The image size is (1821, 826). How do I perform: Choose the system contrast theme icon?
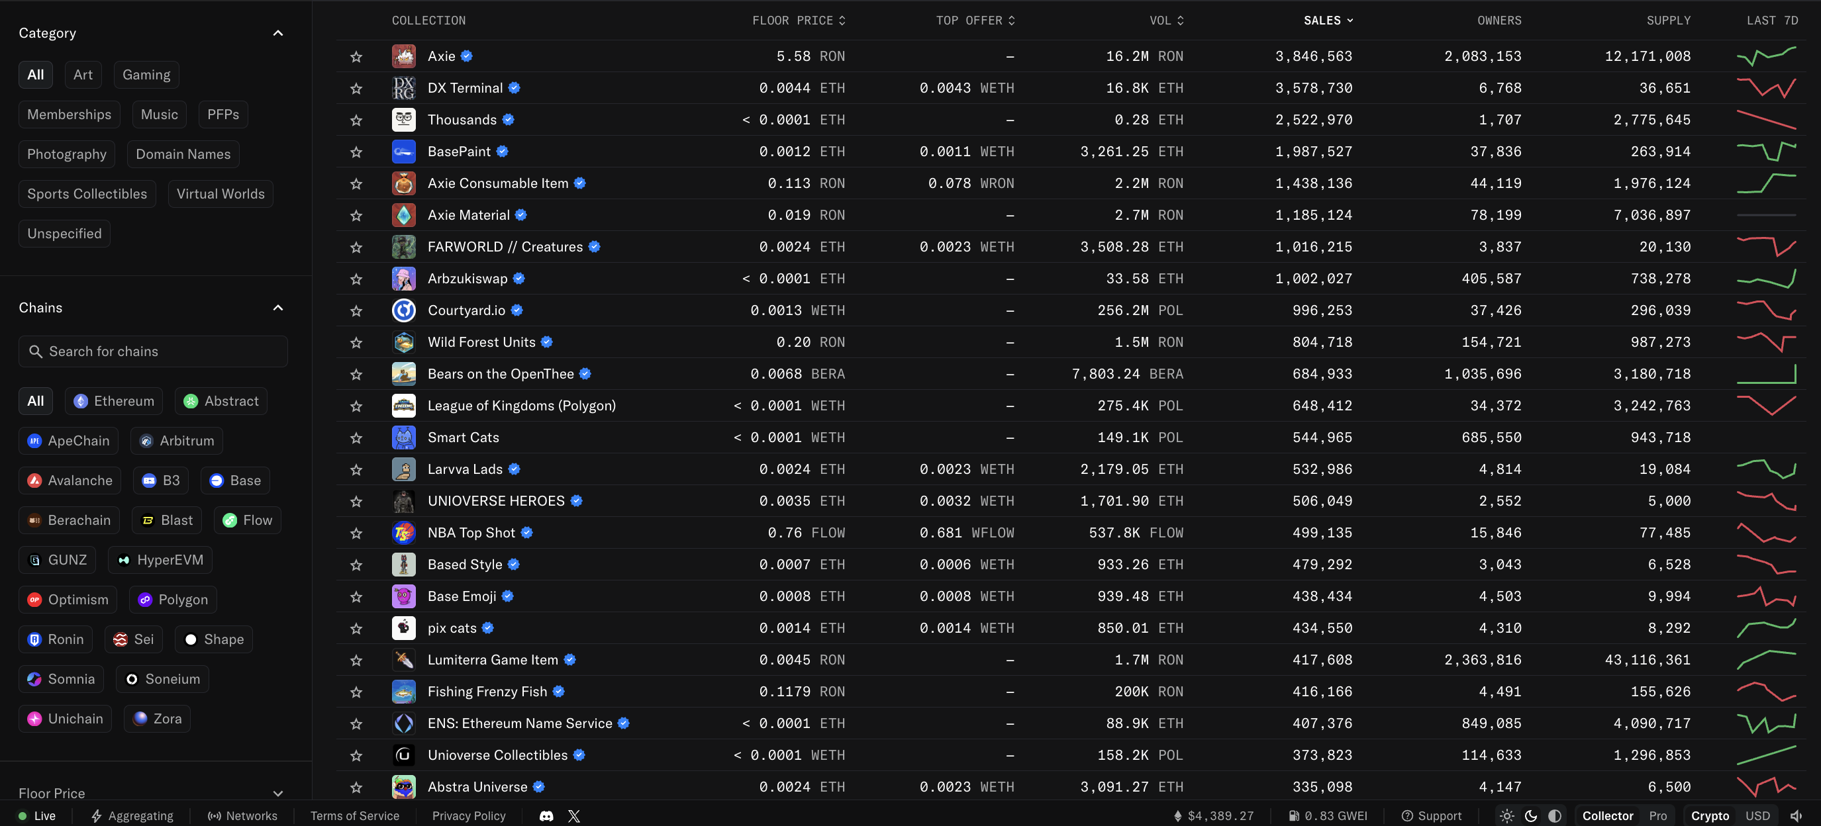click(x=1555, y=815)
